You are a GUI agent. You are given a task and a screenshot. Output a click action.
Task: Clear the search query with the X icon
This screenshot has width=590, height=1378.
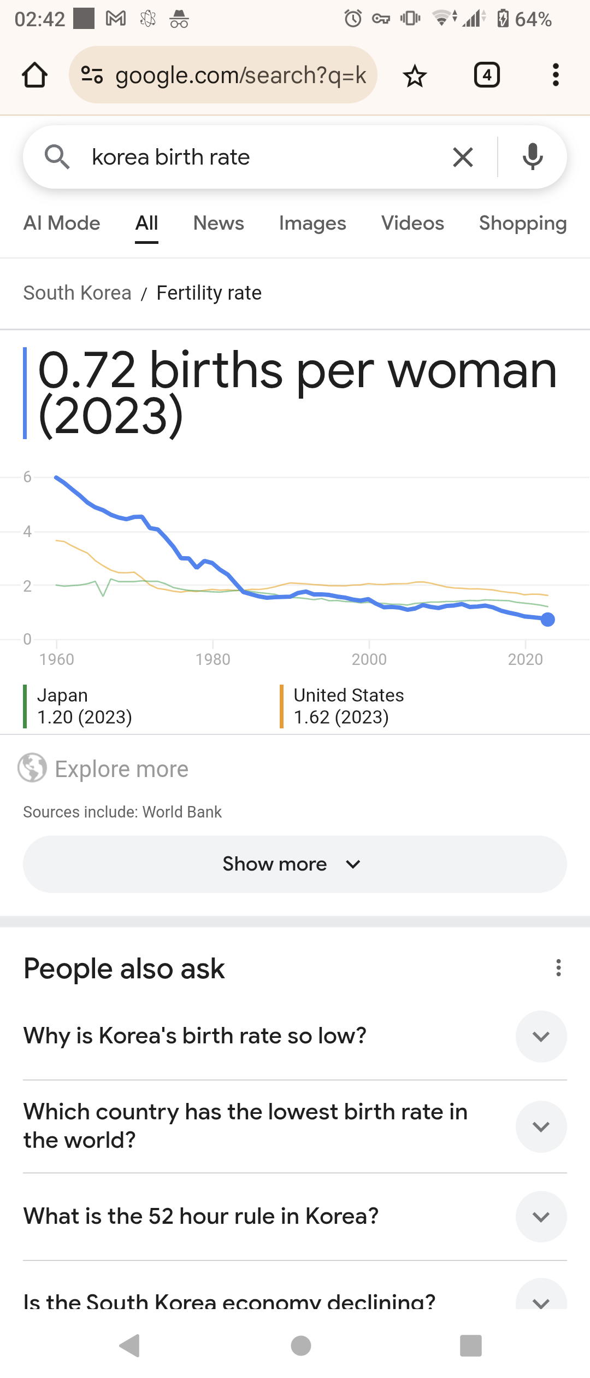[x=462, y=157]
